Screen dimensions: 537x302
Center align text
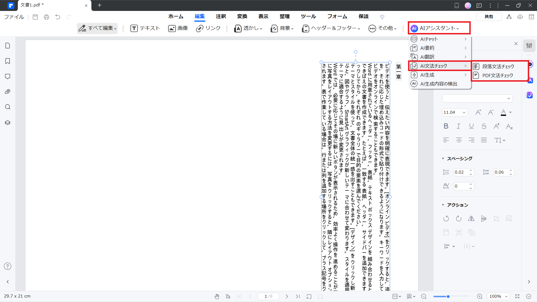[459, 140]
